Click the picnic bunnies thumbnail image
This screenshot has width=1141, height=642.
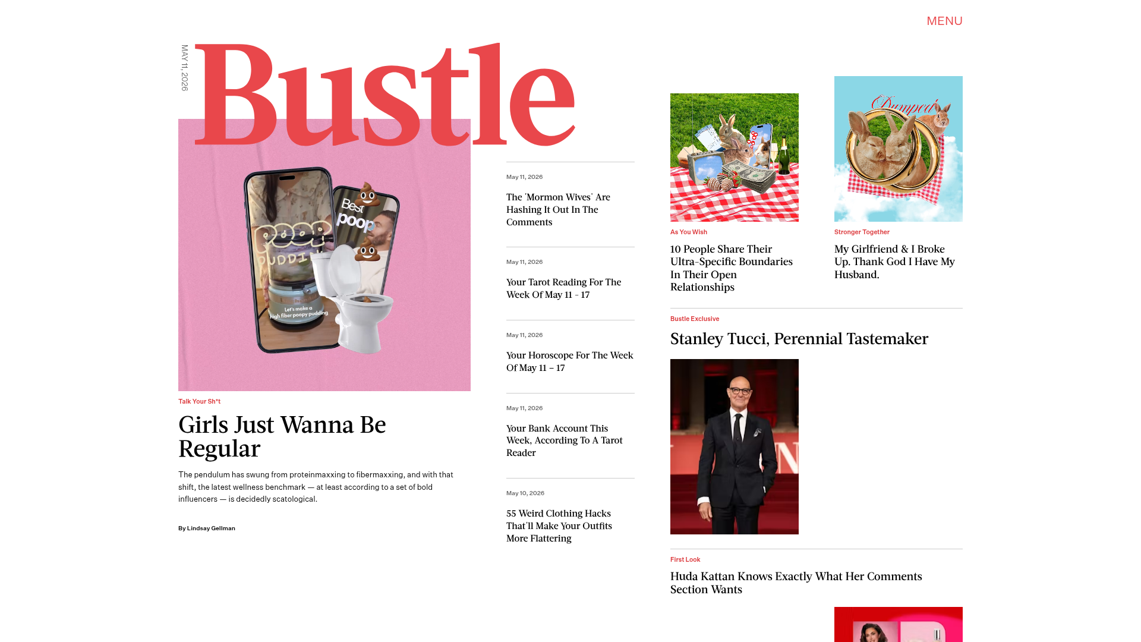click(x=735, y=158)
